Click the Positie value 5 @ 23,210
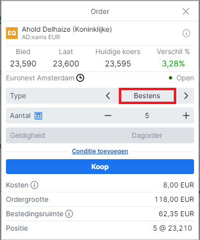 click(x=172, y=228)
